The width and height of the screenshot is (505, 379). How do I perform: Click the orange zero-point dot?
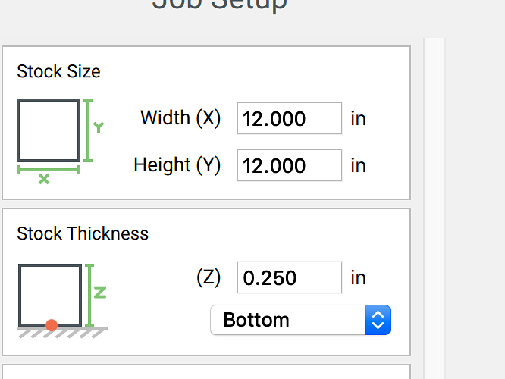click(52, 325)
